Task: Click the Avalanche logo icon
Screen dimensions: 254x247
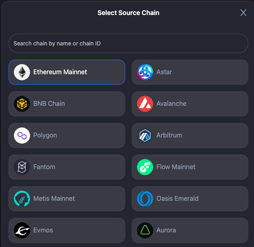Action: [x=145, y=104]
